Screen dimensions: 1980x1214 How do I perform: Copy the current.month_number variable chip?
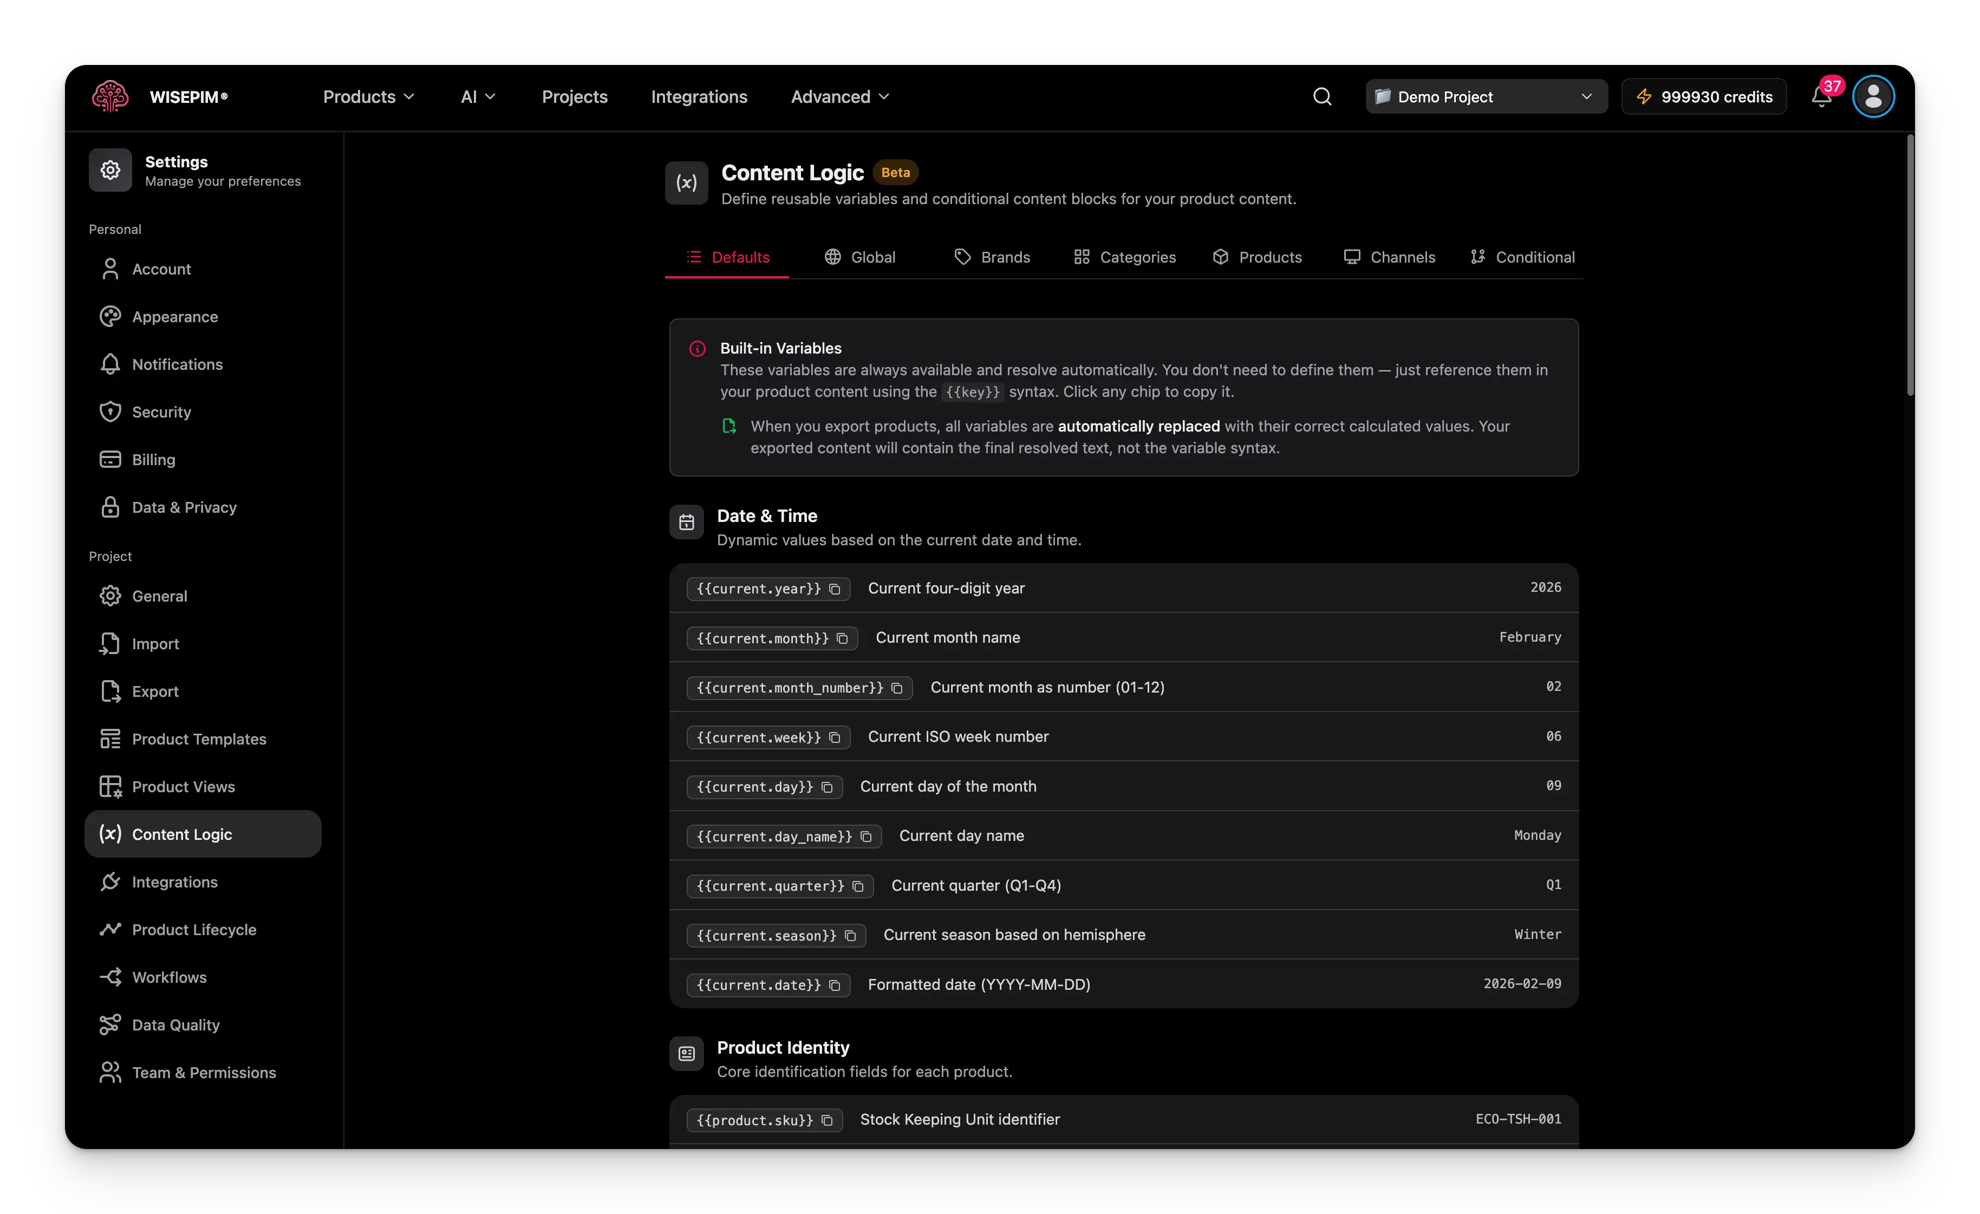pos(799,688)
